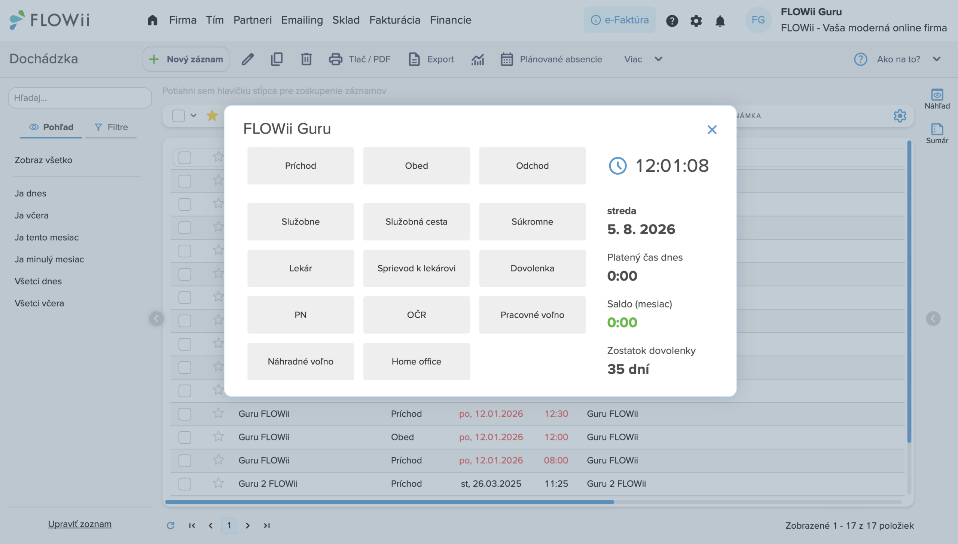Go to the home dashboard icon
The height and width of the screenshot is (544, 958).
[x=152, y=20]
